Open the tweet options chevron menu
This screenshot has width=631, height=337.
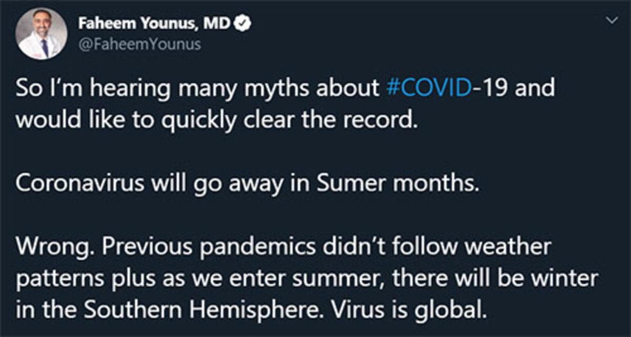coord(611,21)
